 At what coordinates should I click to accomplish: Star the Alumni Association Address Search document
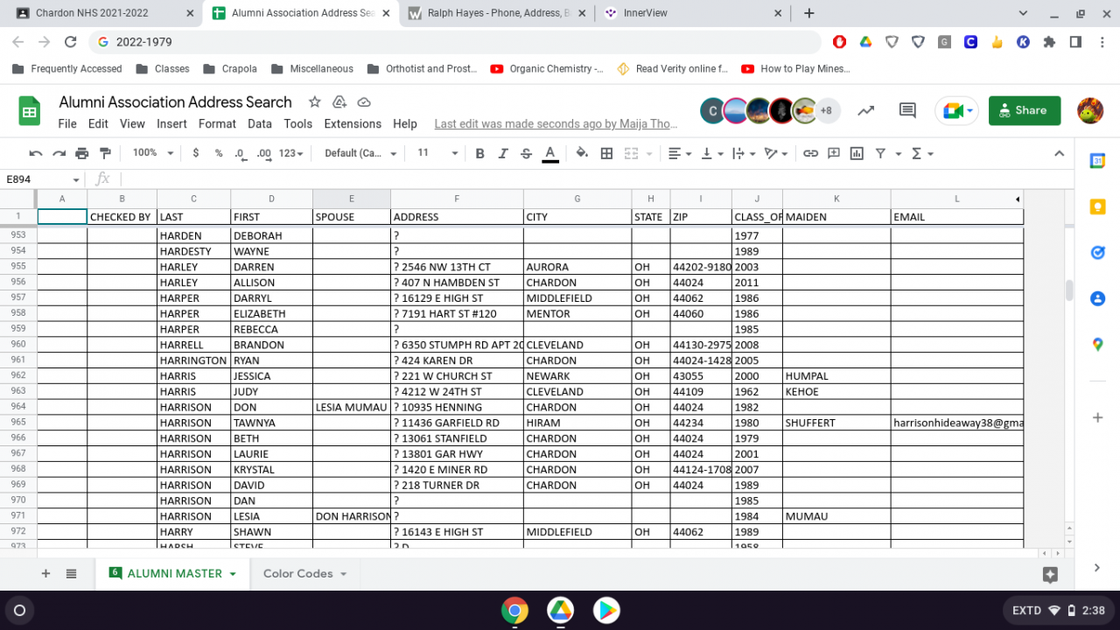tap(315, 102)
